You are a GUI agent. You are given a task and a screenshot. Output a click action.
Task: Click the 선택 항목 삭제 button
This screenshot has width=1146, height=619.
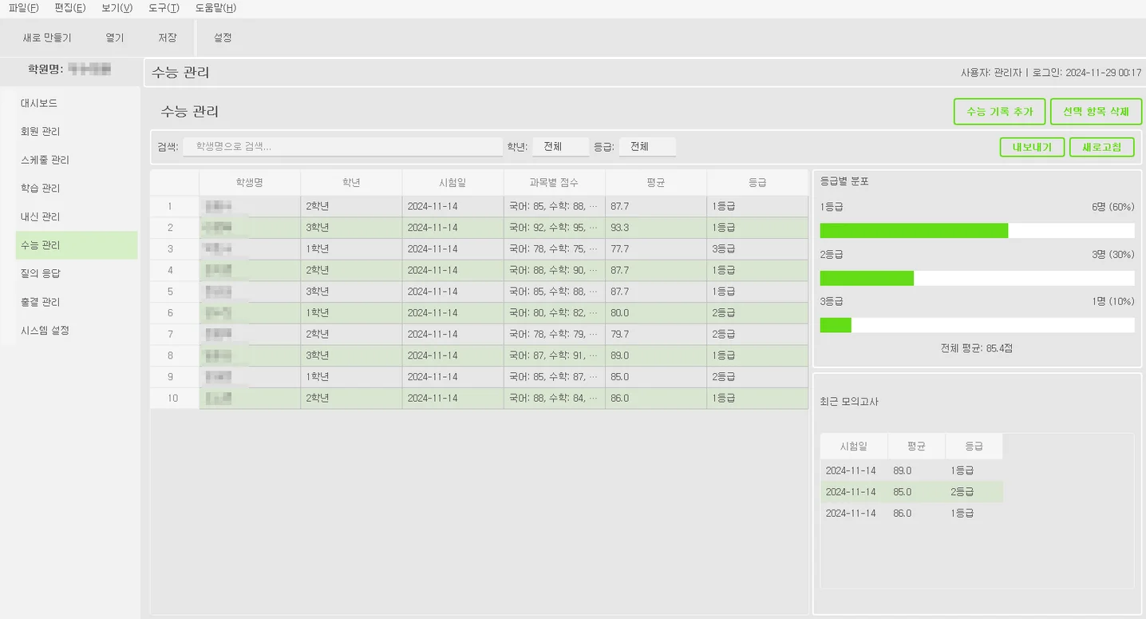click(1096, 112)
